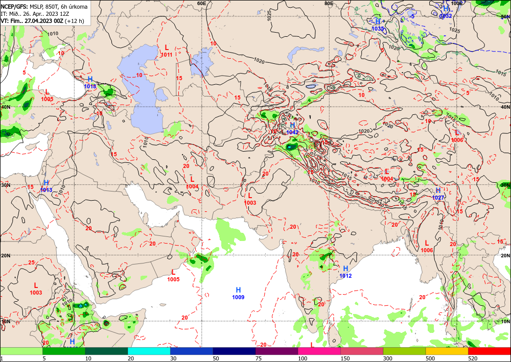Click the rose 150–300 mm legend swatch
This screenshot has height=362, width=511.
click(362, 351)
